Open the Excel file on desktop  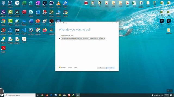click(x=134, y=4)
